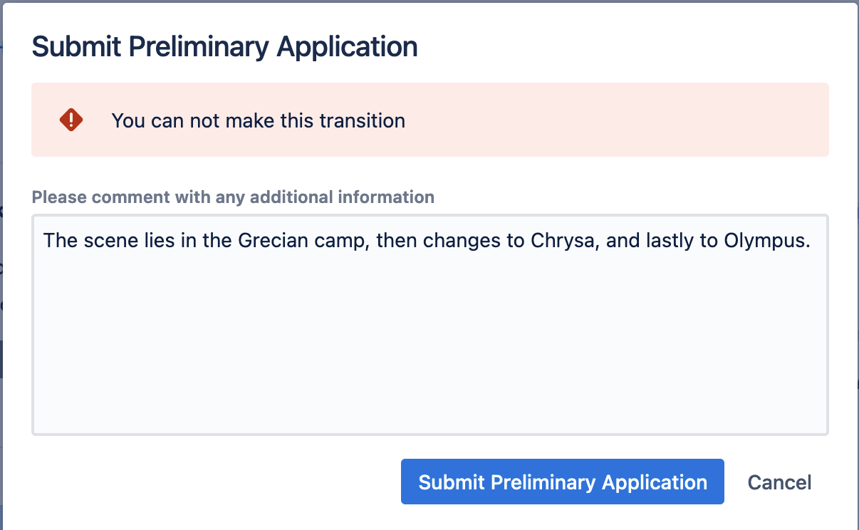The image size is (859, 530).
Task: Click the red diamond error warning icon
Action: [x=71, y=120]
